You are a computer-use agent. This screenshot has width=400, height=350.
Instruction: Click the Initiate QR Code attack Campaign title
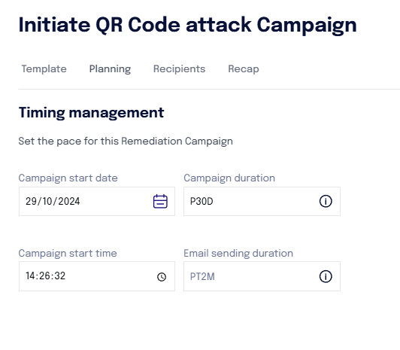tap(188, 26)
